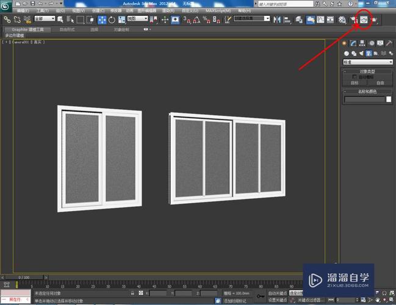The height and width of the screenshot is (305, 396).
Task: Click the Mirror tool icon
Action: (277, 20)
